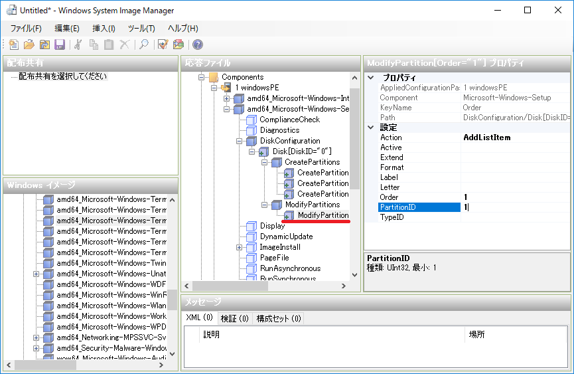
Task: Click the 1 windowsPE pass icon
Action: tap(226, 88)
